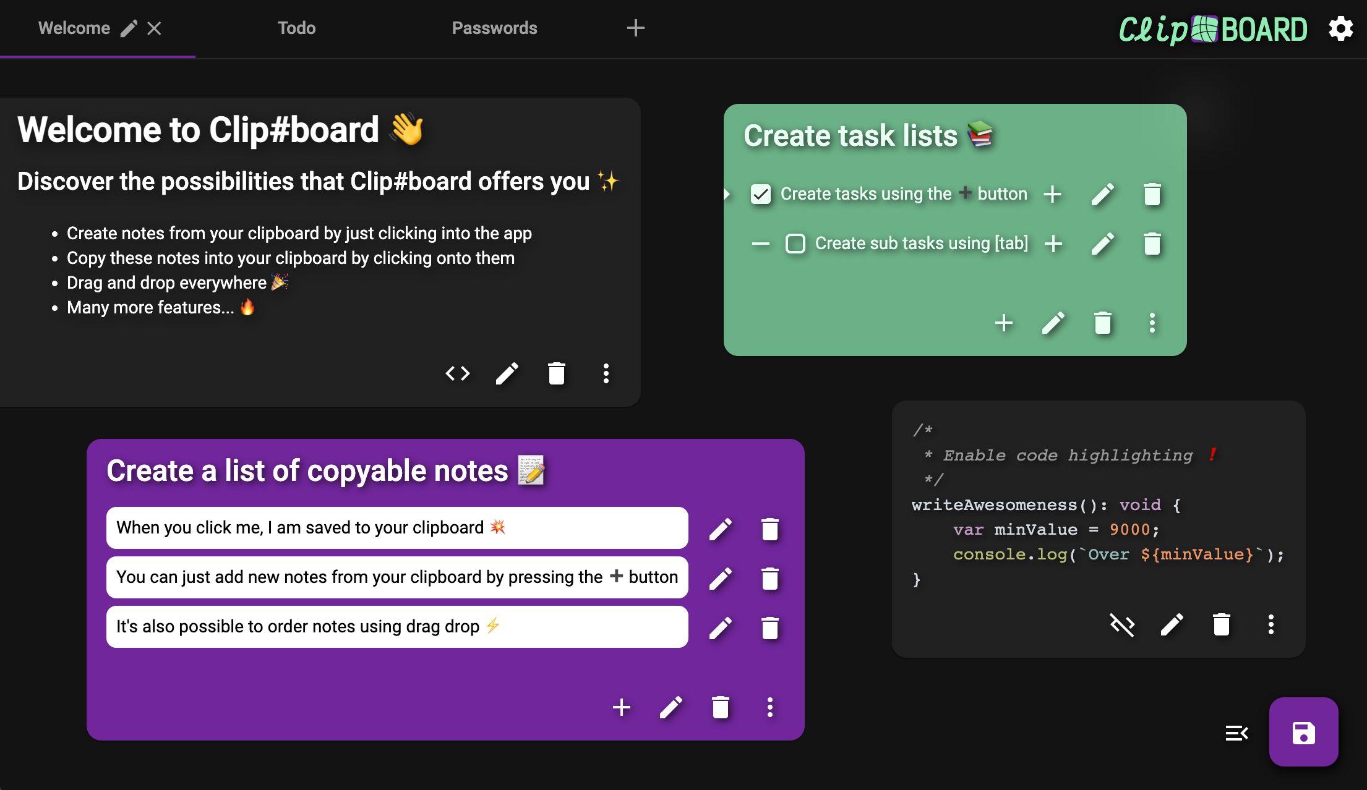Expand the three-dot menu on copyable notes card
This screenshot has height=790, width=1367.
click(x=771, y=707)
